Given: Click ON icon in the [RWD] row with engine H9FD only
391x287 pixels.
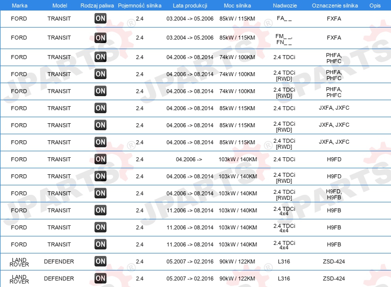Looking at the screenshot, I should 100,176.
